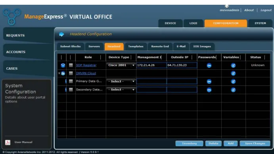Click the Secondary Data... role text
This screenshot has height=154, width=274.
(x=89, y=89)
